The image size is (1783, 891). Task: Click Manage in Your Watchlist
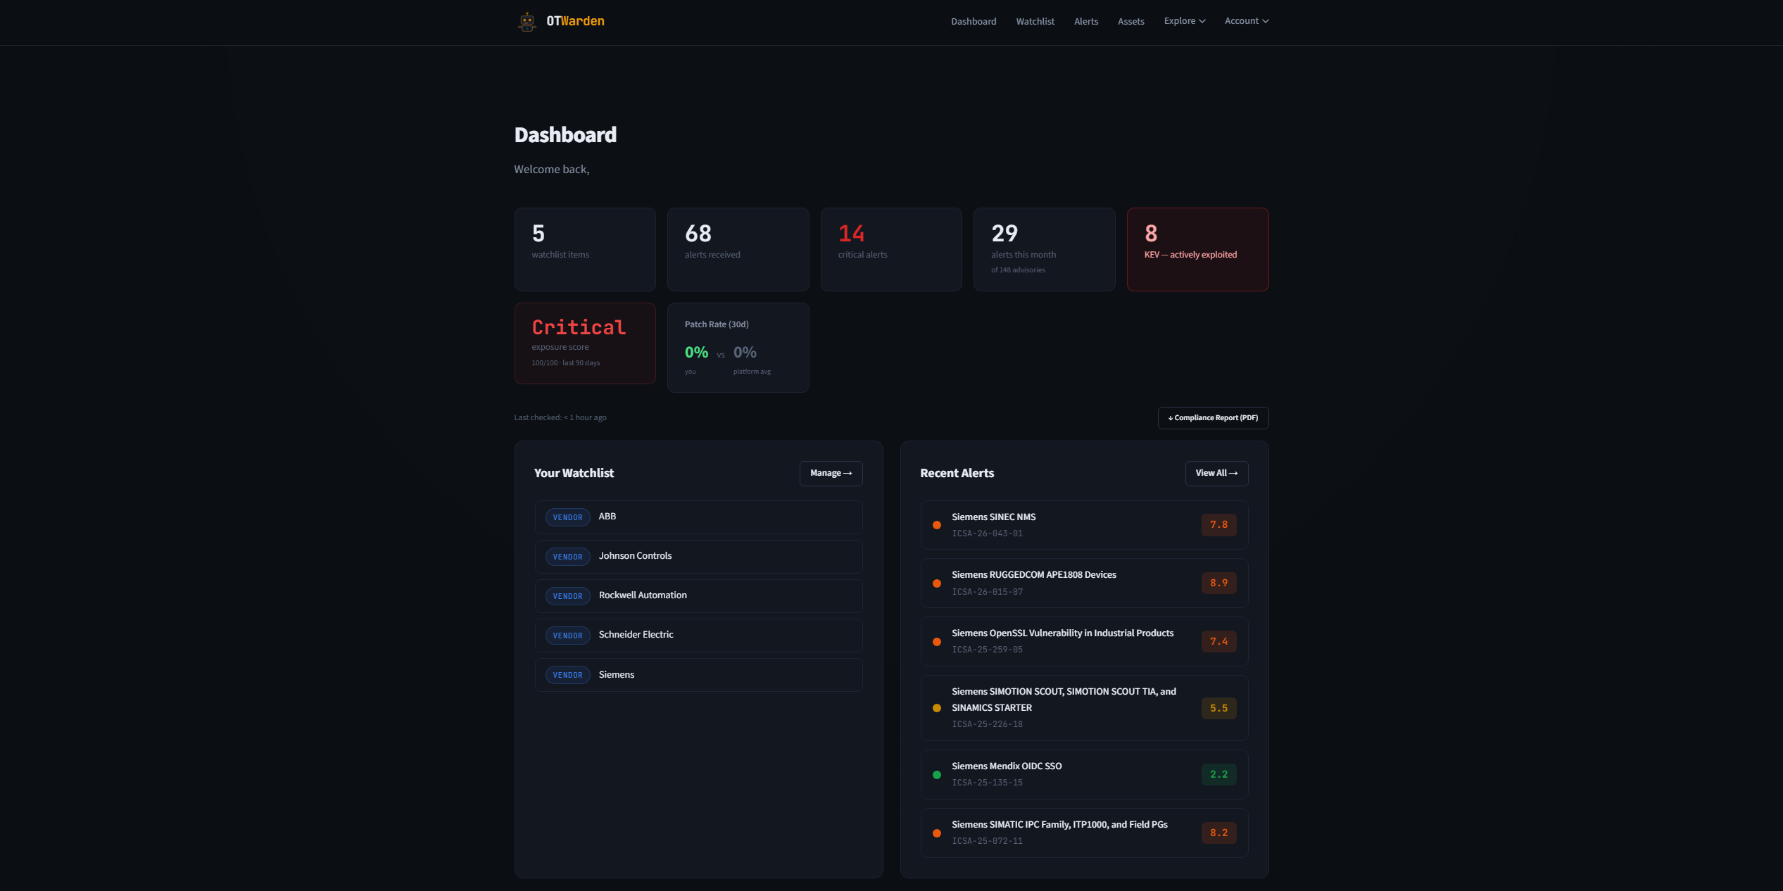point(831,474)
